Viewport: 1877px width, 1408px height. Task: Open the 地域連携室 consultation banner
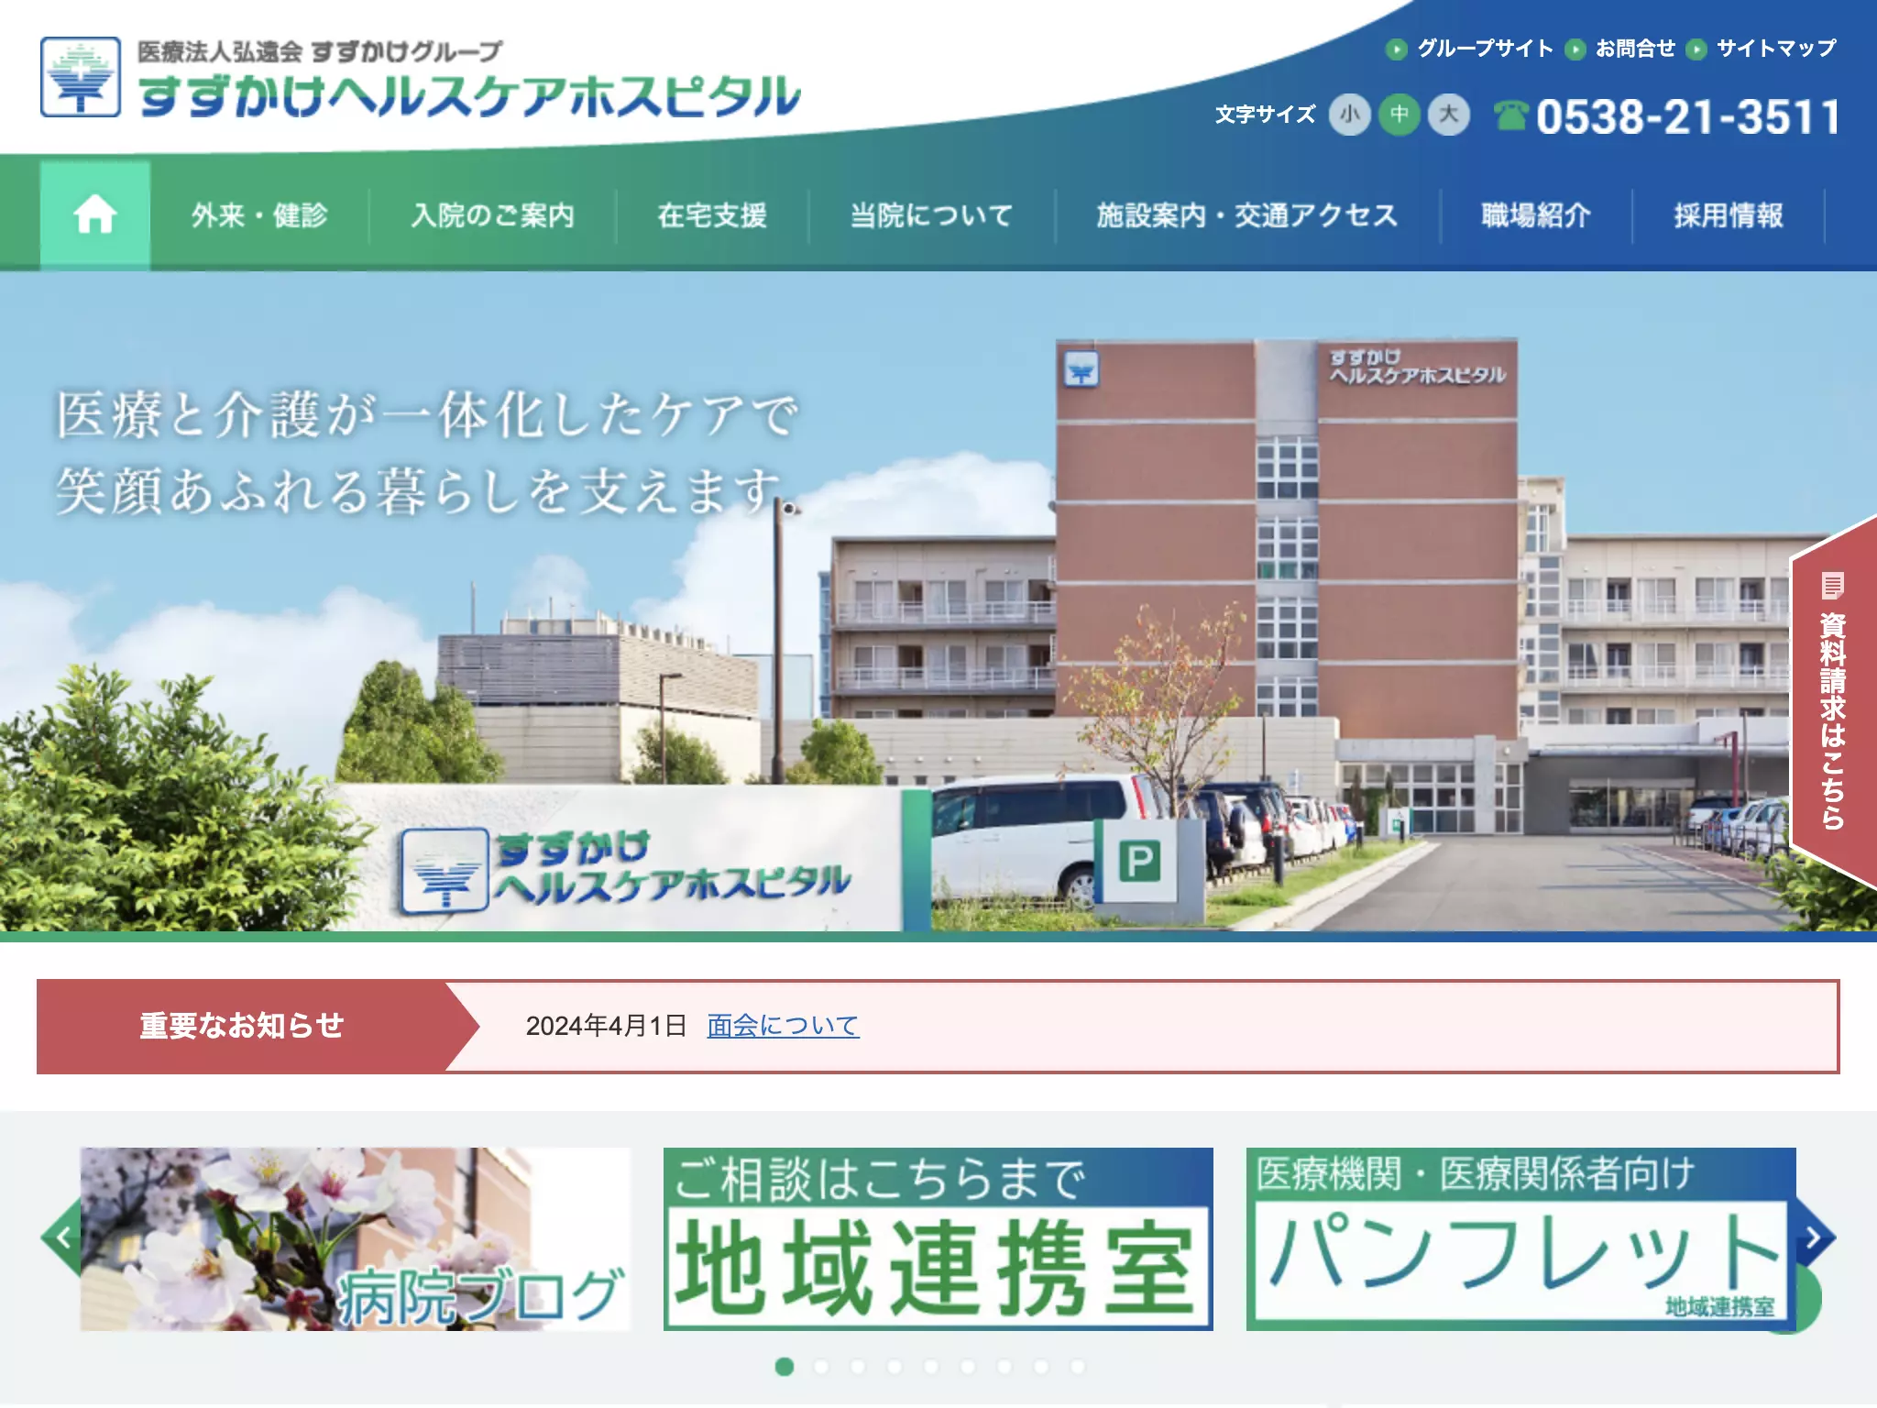point(938,1238)
